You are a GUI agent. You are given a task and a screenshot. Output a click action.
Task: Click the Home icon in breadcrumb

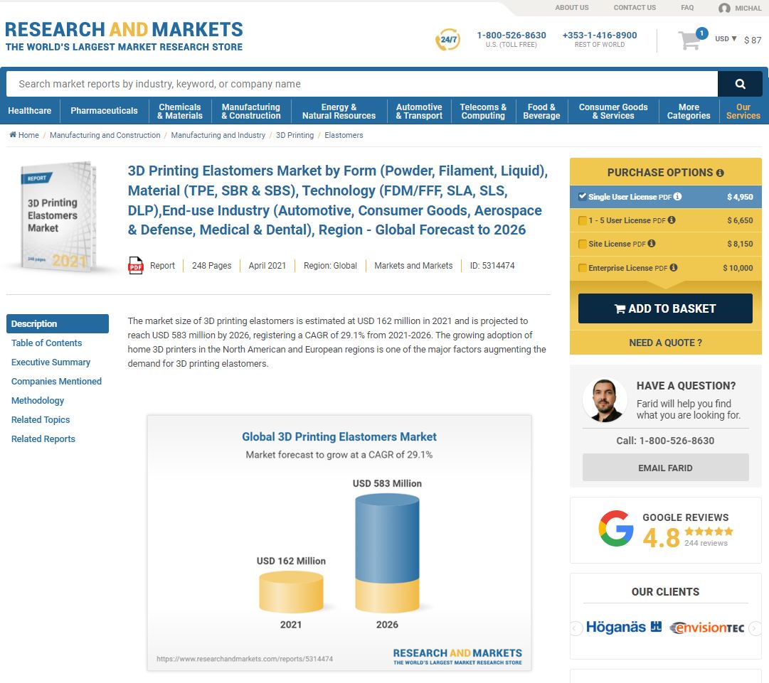click(13, 135)
